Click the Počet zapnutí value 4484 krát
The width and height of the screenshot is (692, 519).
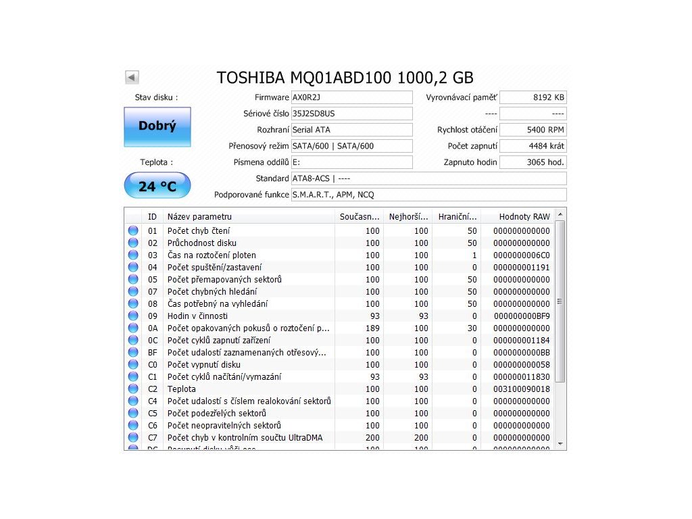[x=533, y=146]
